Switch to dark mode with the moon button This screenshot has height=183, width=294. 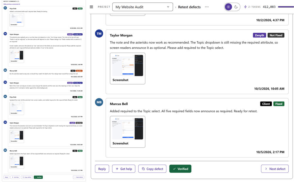(x=236, y=7)
